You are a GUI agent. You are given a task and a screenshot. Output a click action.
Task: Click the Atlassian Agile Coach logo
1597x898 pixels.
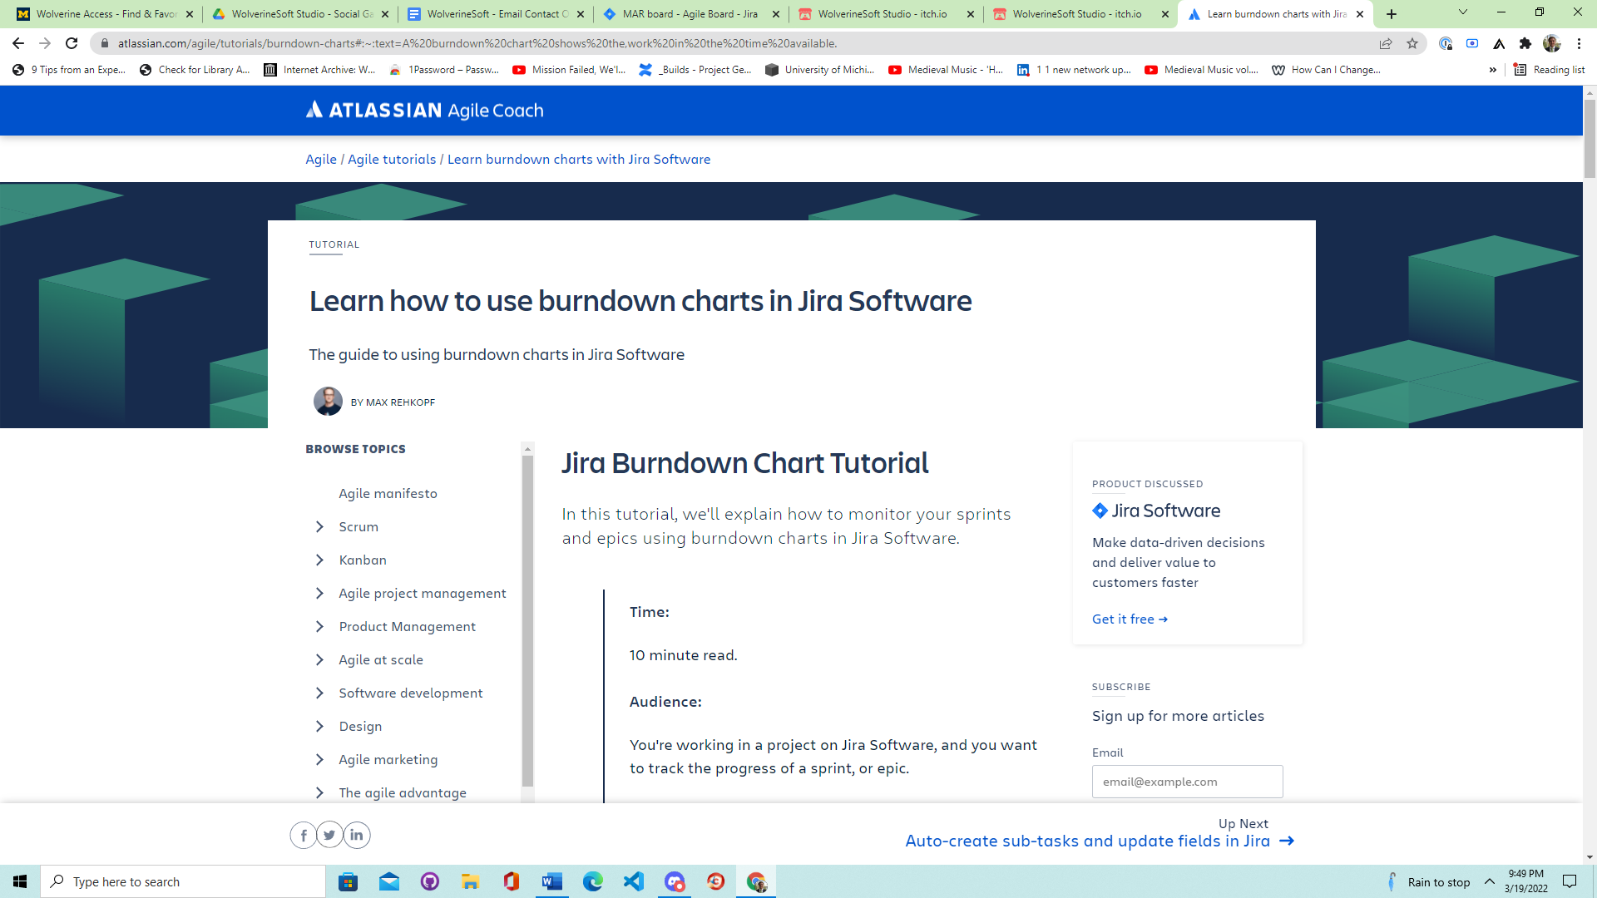pyautogui.click(x=424, y=110)
